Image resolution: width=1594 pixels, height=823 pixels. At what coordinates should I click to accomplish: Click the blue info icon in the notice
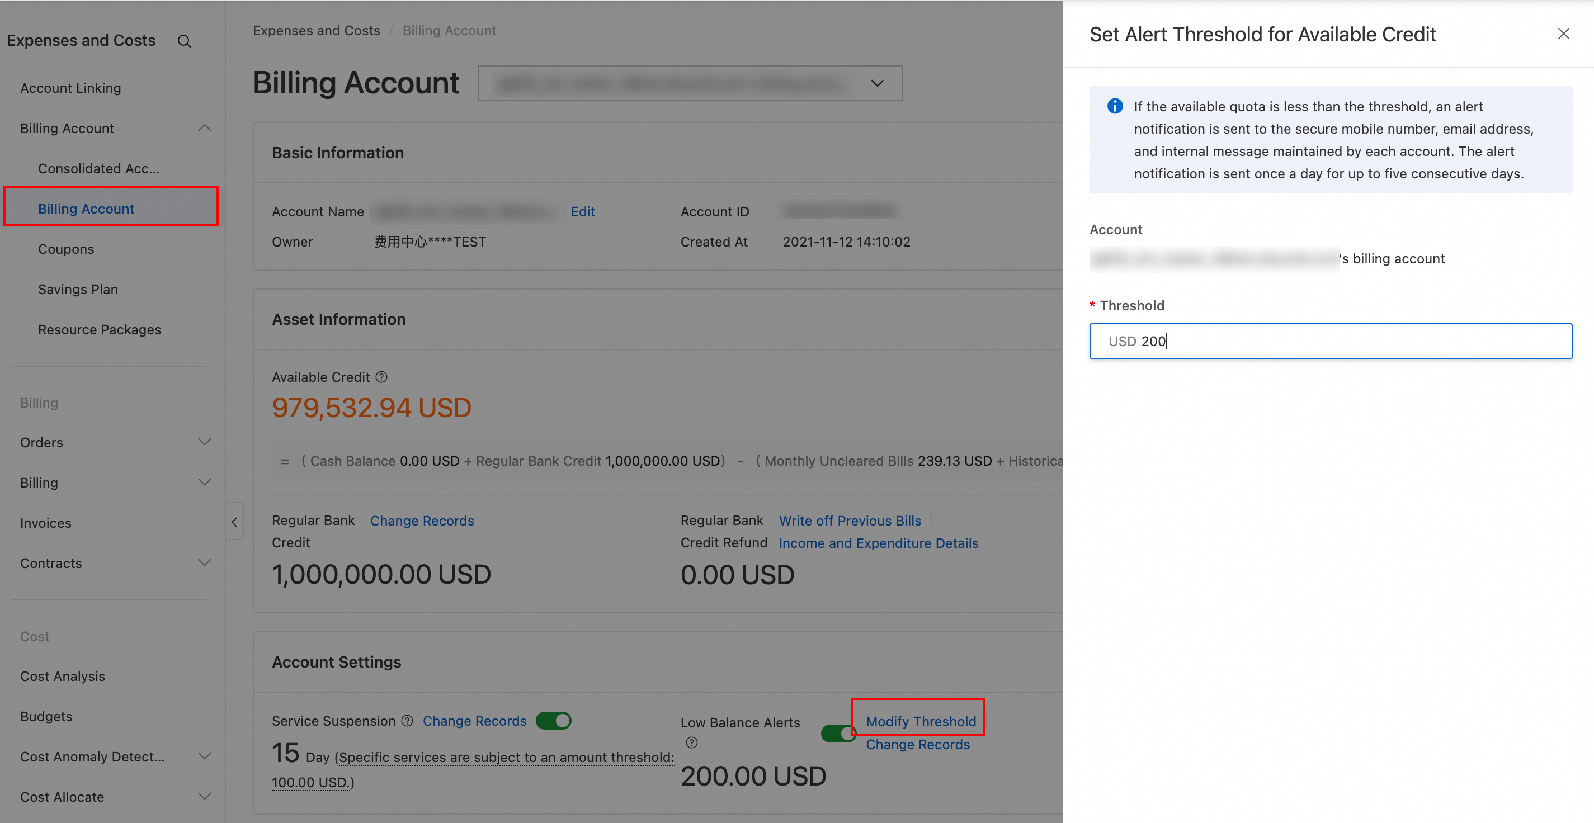tap(1115, 106)
